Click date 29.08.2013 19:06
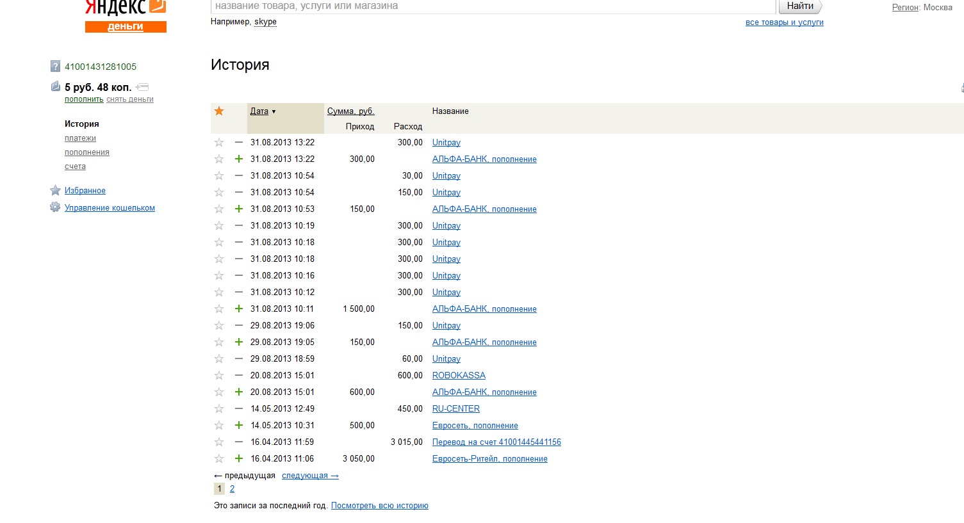This screenshot has width=964, height=523. [282, 325]
